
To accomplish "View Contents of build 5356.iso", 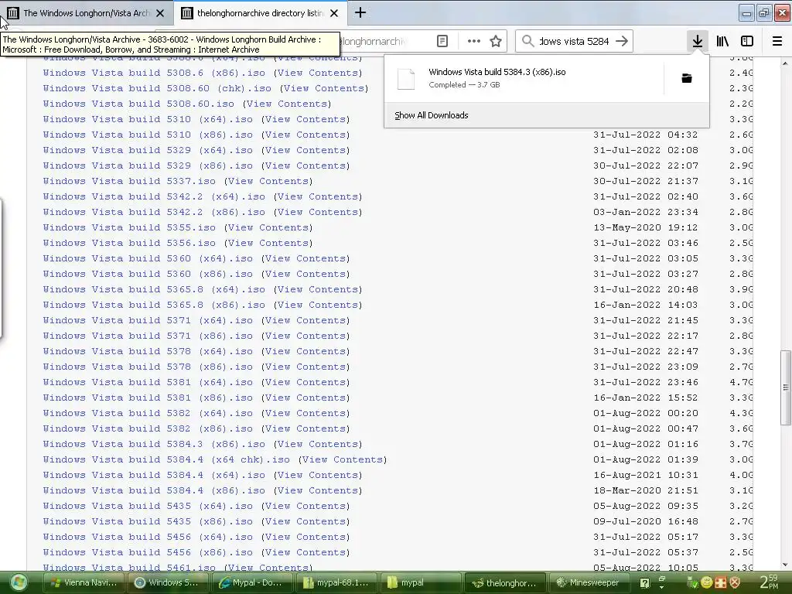I will 268,243.
